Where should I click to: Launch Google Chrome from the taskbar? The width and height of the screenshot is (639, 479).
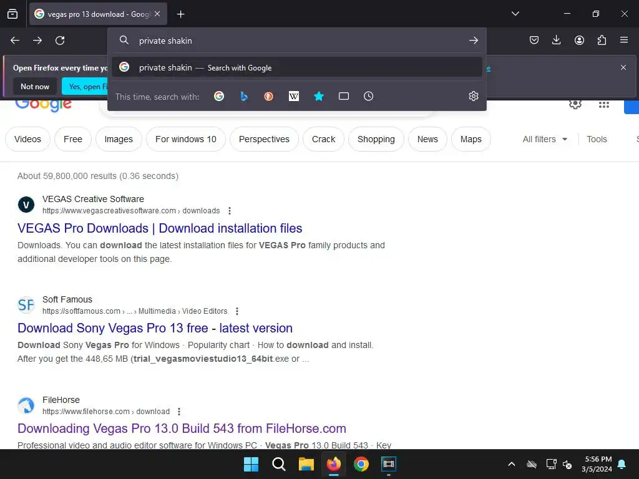[361, 464]
